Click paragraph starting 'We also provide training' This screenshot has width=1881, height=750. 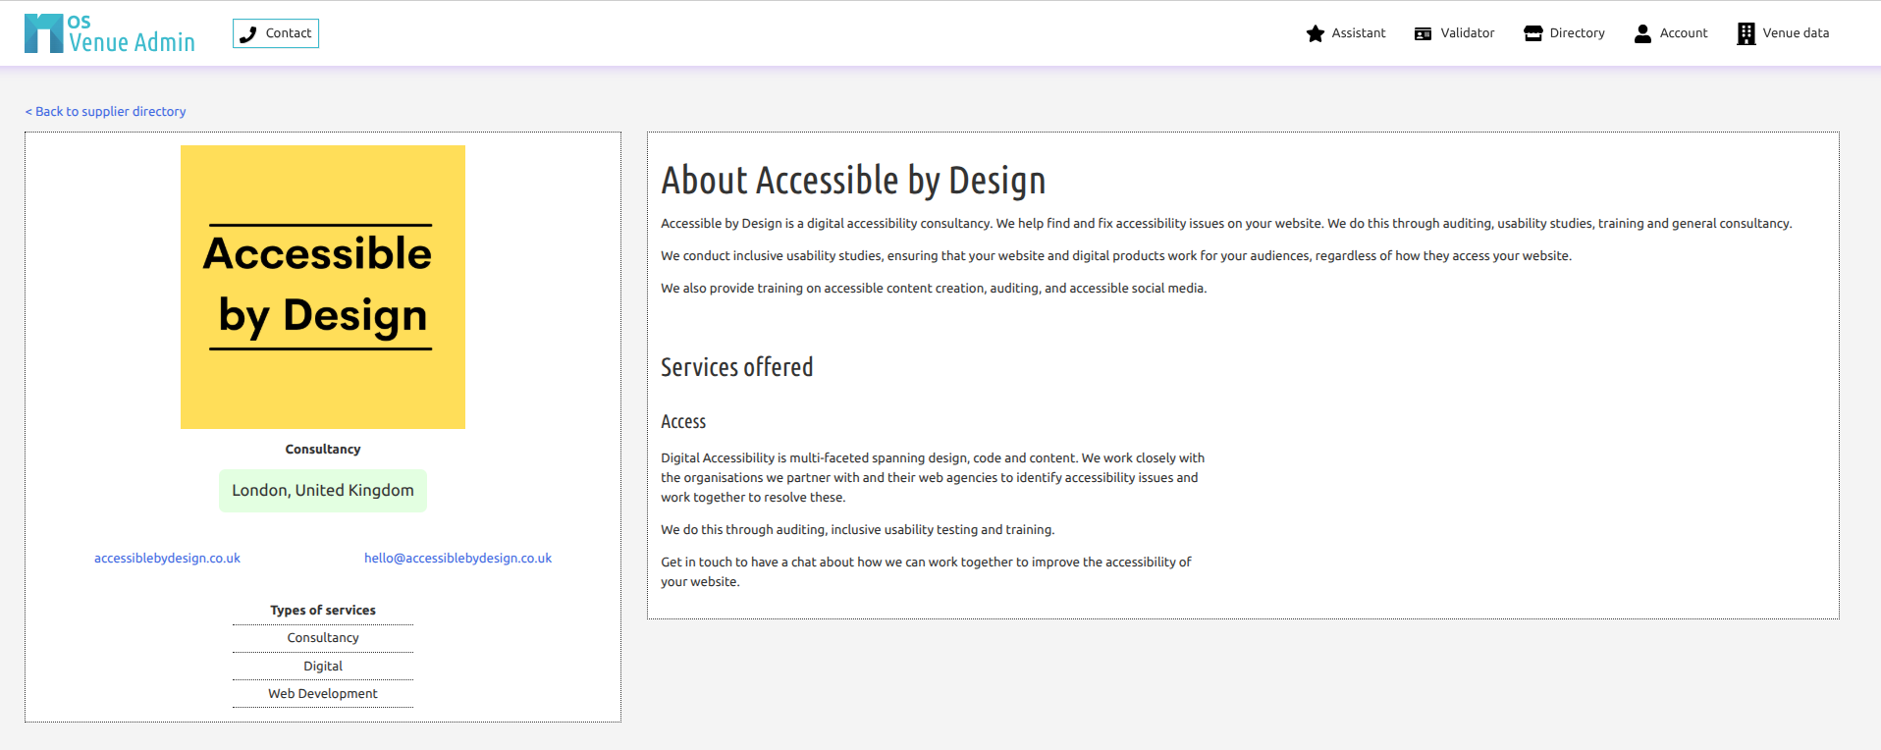[x=934, y=289]
